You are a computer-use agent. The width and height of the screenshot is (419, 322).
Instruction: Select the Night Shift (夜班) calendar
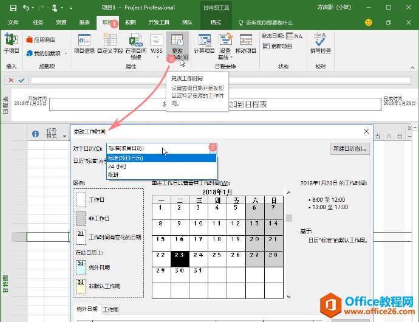[162, 174]
